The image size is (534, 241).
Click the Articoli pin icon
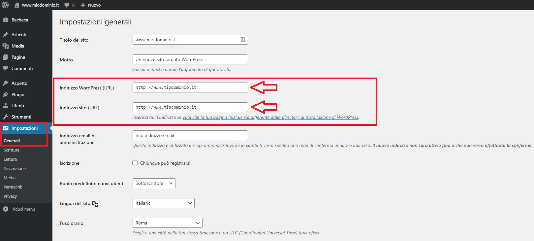(6, 35)
